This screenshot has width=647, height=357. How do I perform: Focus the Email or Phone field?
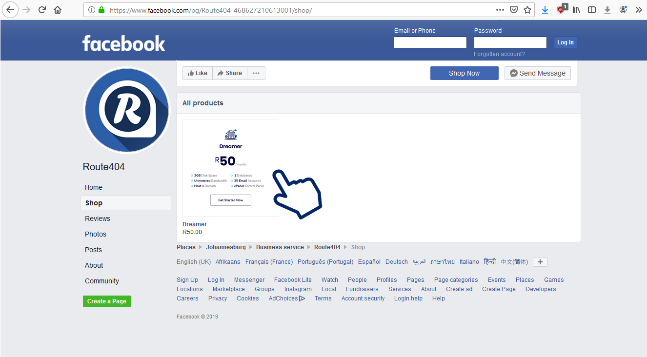[430, 43]
